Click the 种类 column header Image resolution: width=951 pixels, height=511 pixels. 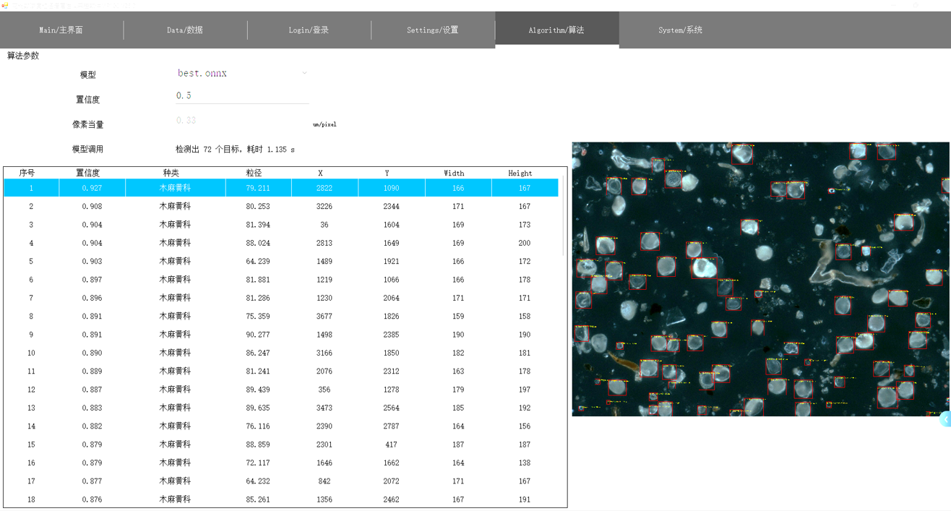pyautogui.click(x=171, y=173)
